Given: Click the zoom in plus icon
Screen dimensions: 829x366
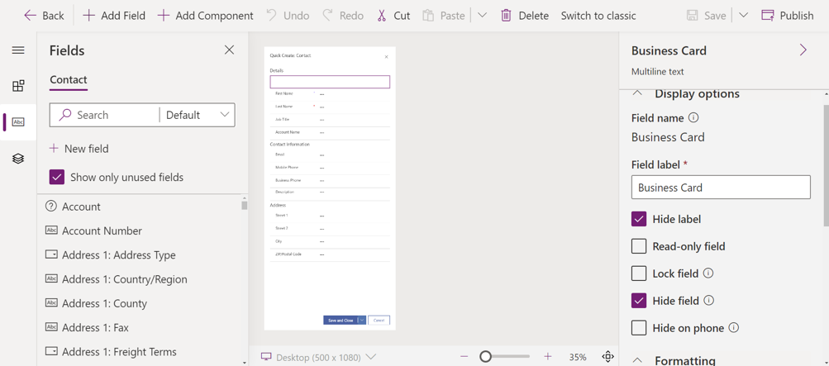Looking at the screenshot, I should (x=547, y=357).
